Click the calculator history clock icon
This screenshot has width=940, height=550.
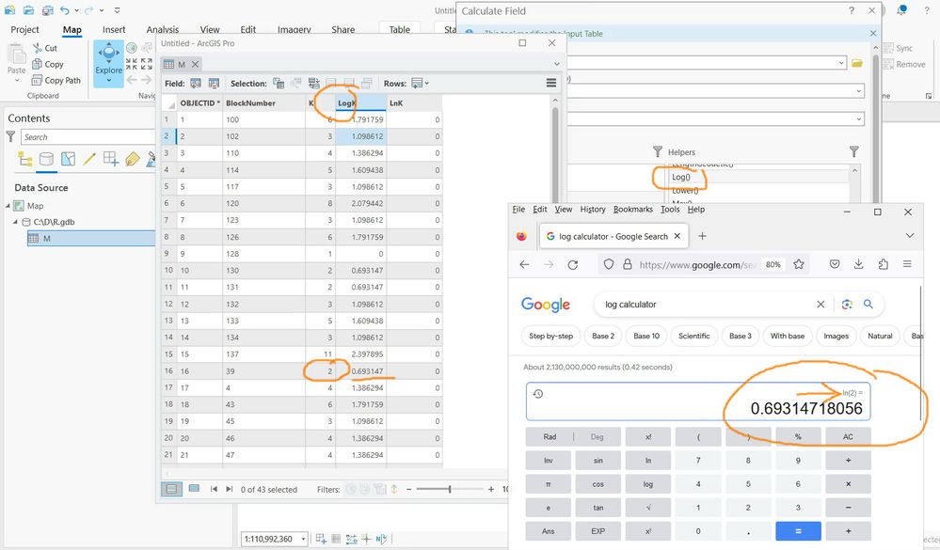click(537, 394)
